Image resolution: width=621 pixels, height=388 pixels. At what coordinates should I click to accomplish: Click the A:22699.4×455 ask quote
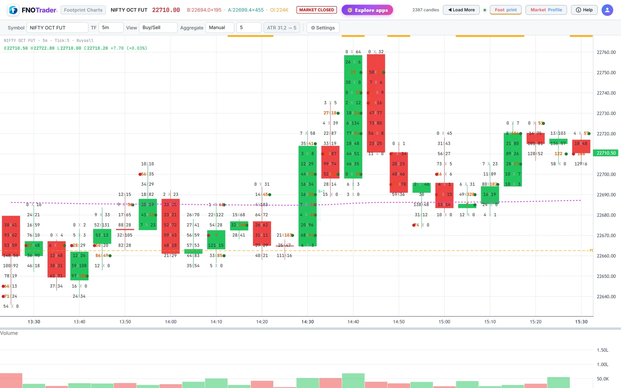pos(246,10)
